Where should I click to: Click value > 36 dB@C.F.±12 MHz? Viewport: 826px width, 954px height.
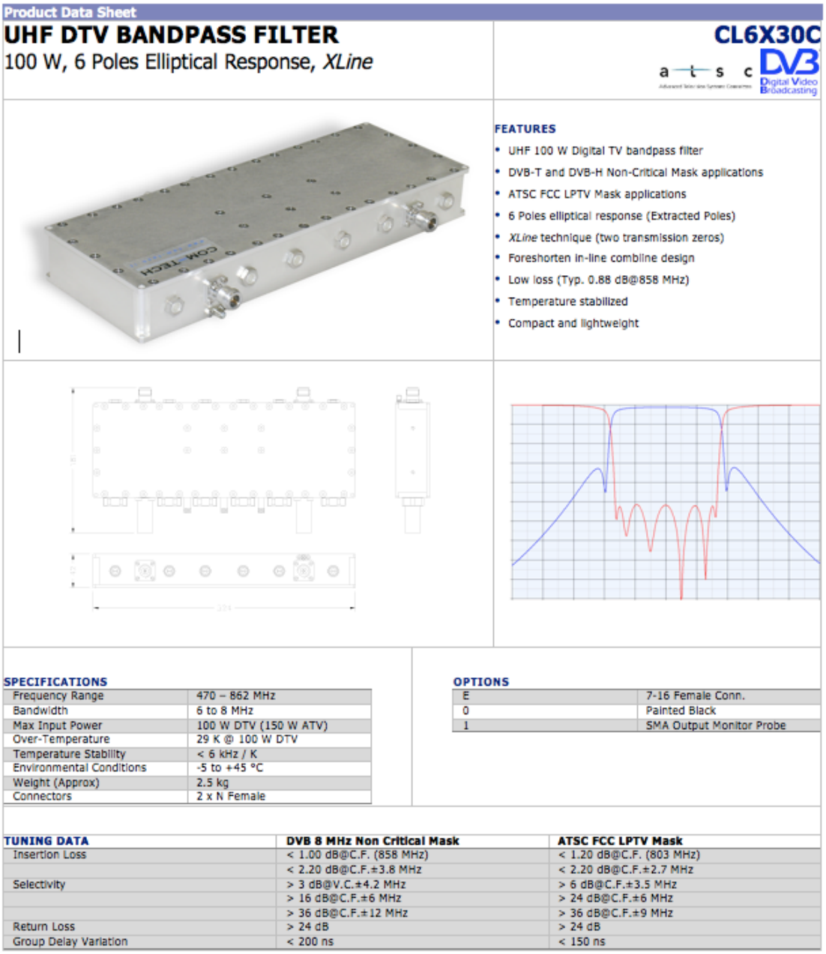[x=348, y=913]
